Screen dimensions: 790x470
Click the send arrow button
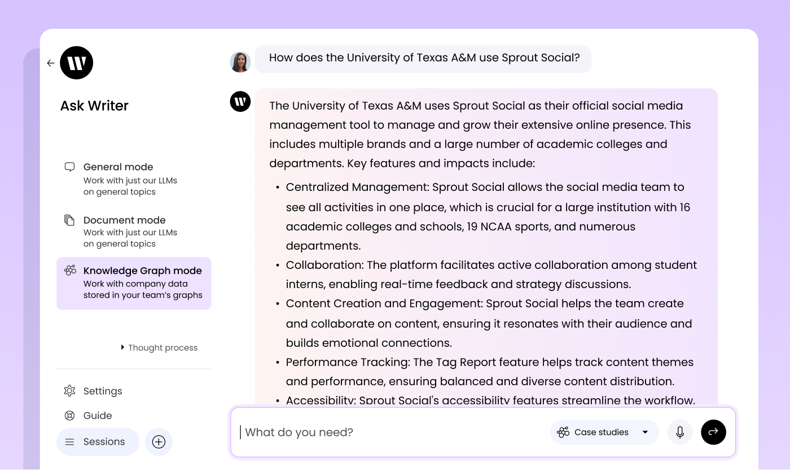(x=713, y=432)
